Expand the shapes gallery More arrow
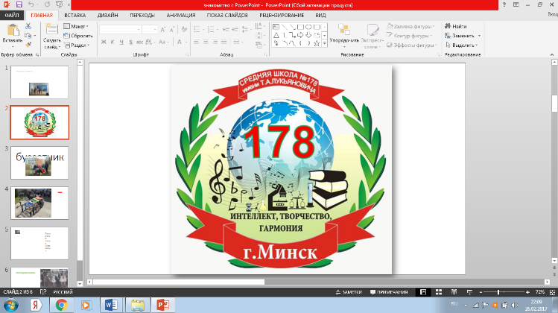This screenshot has height=313, width=558. 324,43
